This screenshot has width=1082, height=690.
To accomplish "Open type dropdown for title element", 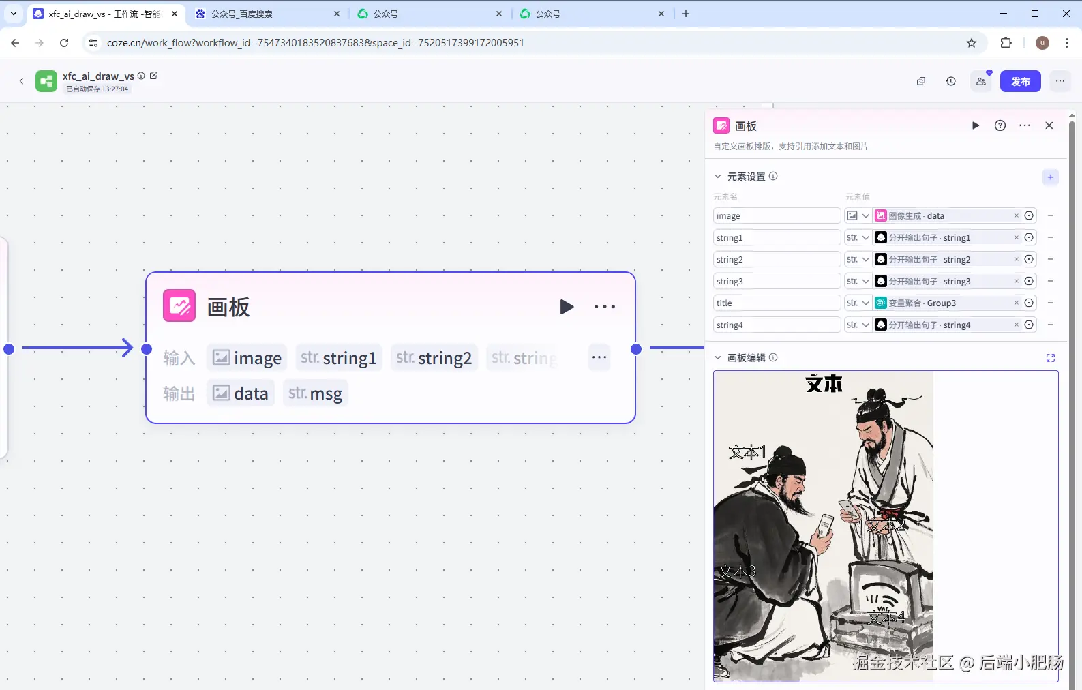I will point(858,303).
